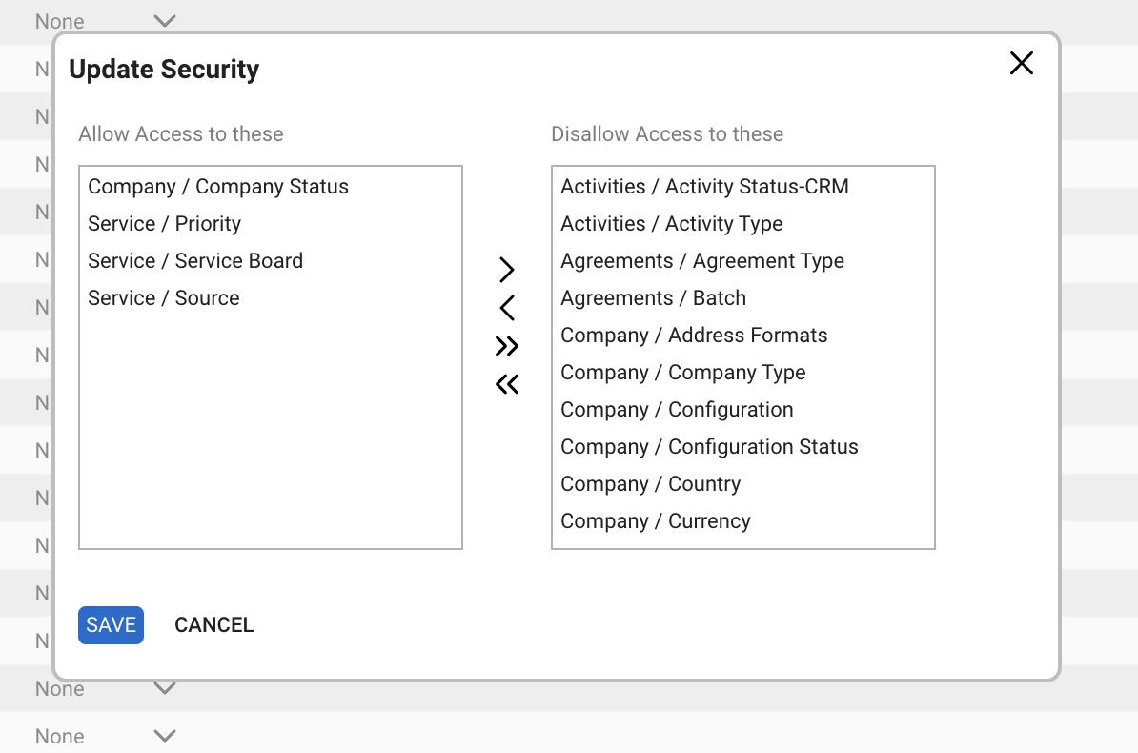This screenshot has width=1138, height=753.
Task: Select Service / Source in the allowed list
Action: pos(163,297)
